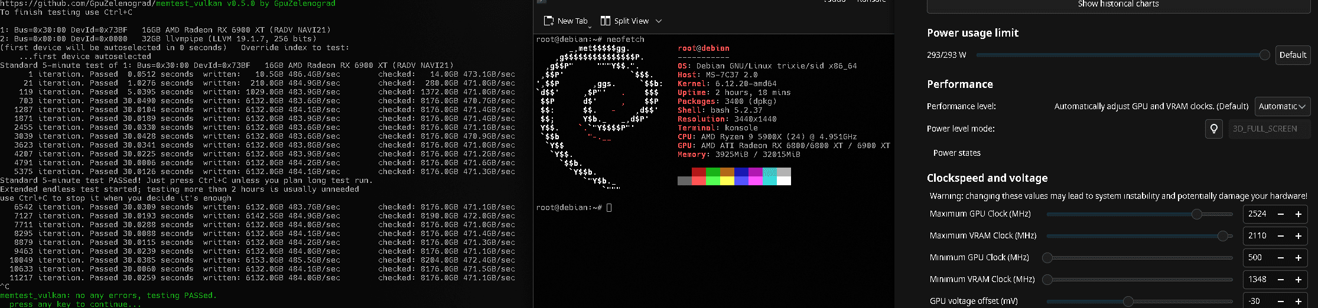1318x308 pixels.
Task: Click the Terminal line showing konsole
Action: (x=717, y=128)
